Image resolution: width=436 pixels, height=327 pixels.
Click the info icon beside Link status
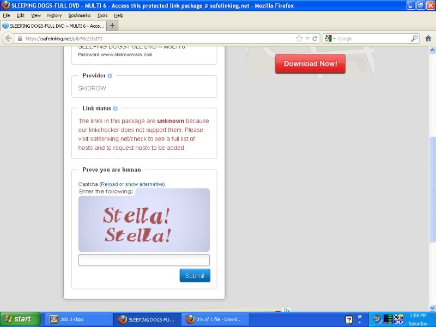tap(116, 108)
